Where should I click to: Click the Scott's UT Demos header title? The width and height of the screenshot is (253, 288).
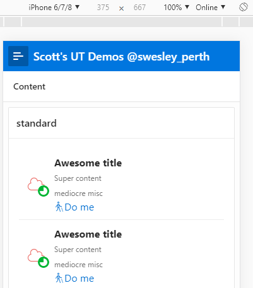[x=121, y=57]
